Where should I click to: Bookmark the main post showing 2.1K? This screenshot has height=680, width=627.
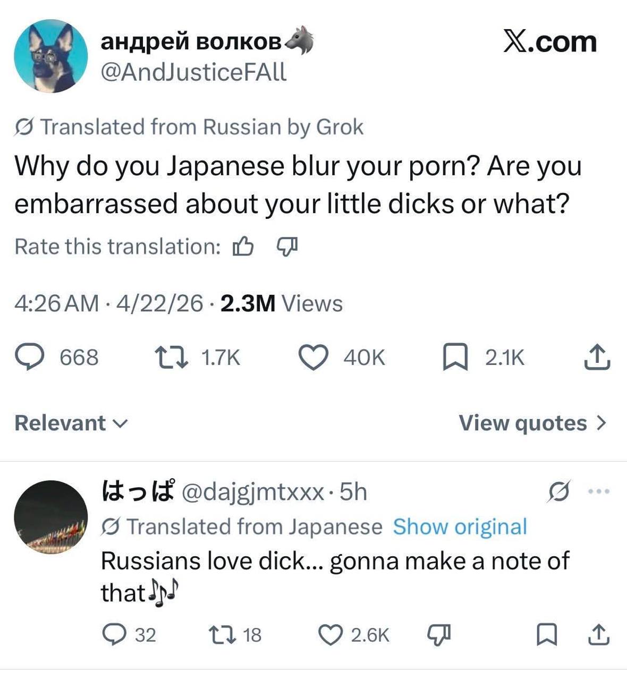[x=455, y=357]
